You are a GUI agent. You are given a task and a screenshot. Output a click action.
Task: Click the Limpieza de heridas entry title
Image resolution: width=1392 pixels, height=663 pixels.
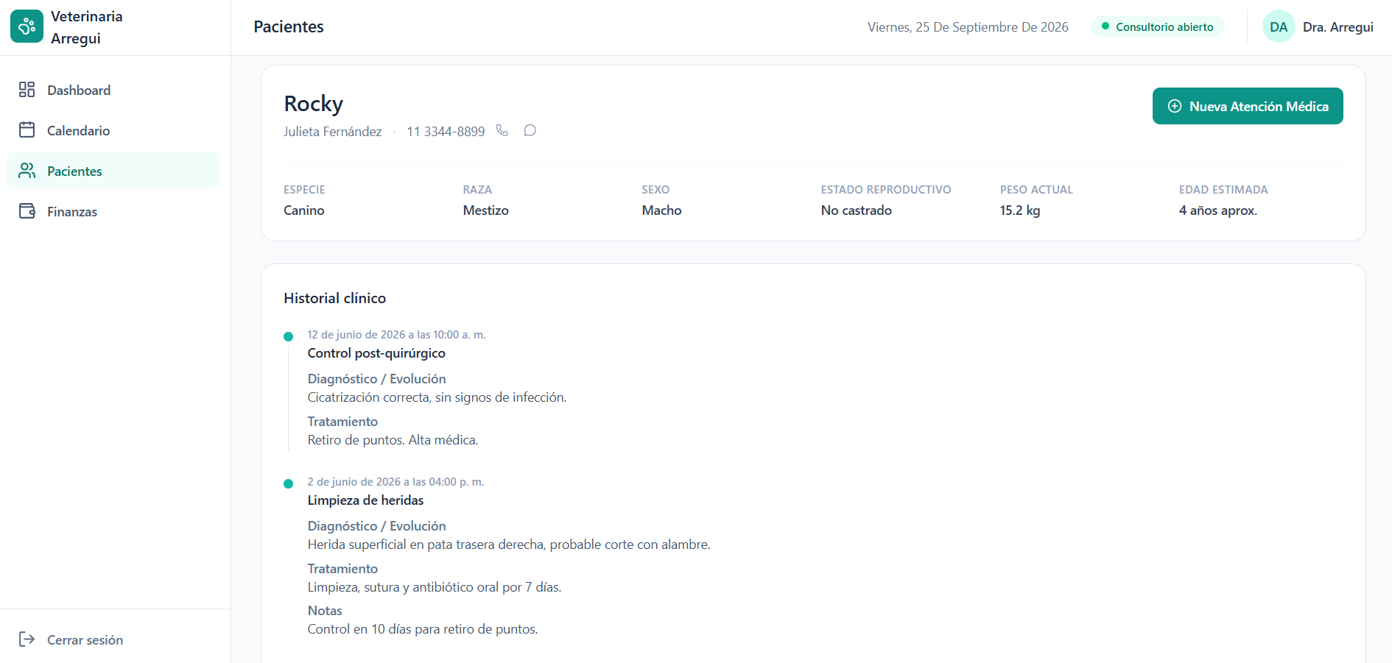tap(365, 500)
